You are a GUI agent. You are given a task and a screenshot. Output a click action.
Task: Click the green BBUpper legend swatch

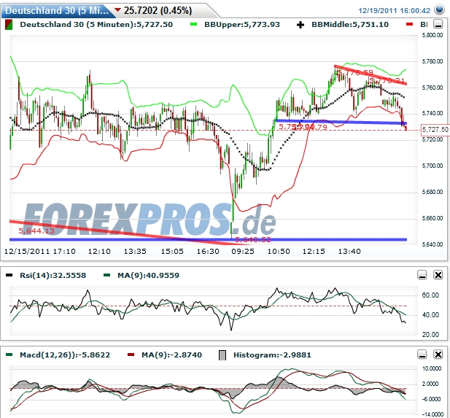pos(194,24)
